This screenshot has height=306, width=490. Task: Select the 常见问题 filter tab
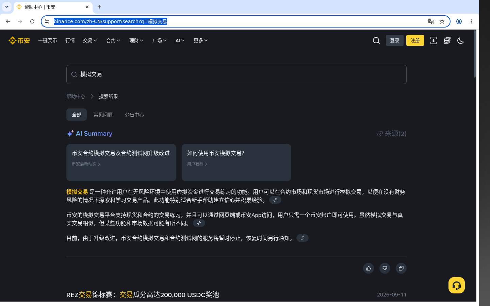103,115
